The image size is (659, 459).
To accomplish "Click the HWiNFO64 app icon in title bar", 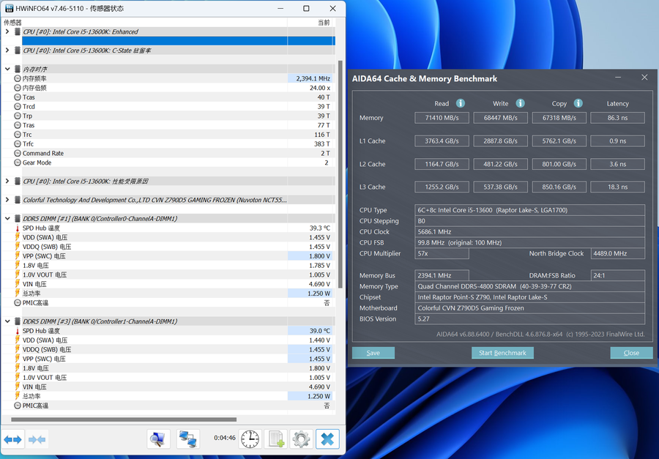I will tap(8, 8).
